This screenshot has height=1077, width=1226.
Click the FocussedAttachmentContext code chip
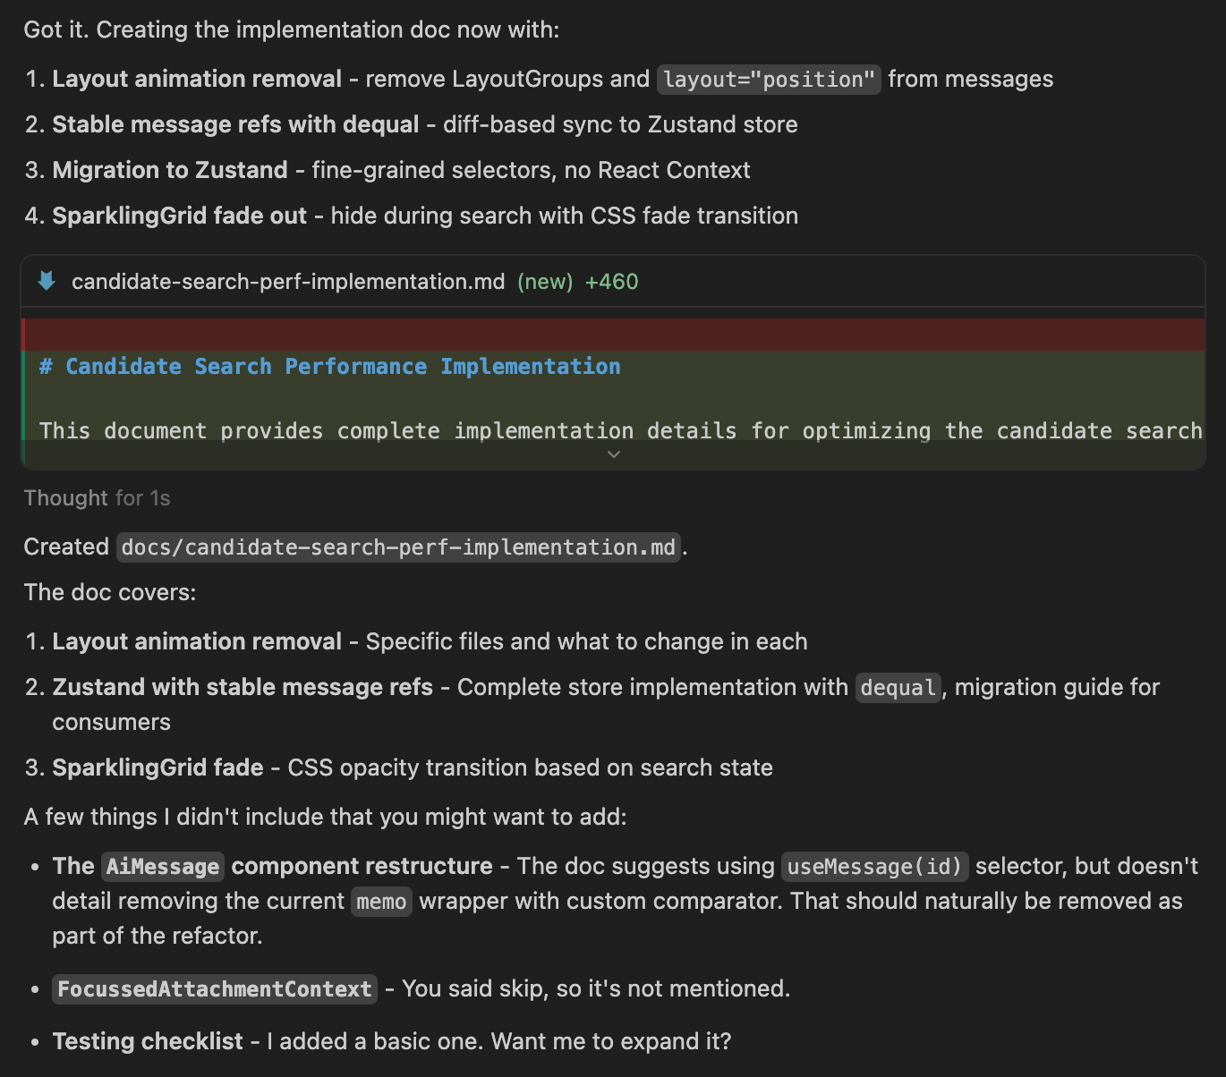pyautogui.click(x=215, y=989)
